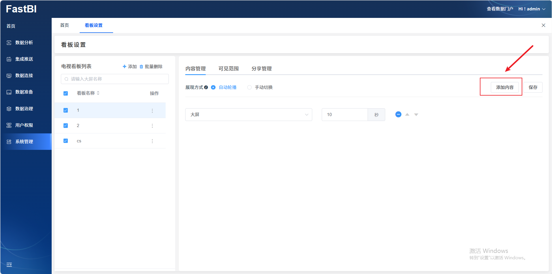This screenshot has width=552, height=274.
Task: Collapse sidebar using bottom-left menu icon
Action: click(x=9, y=265)
